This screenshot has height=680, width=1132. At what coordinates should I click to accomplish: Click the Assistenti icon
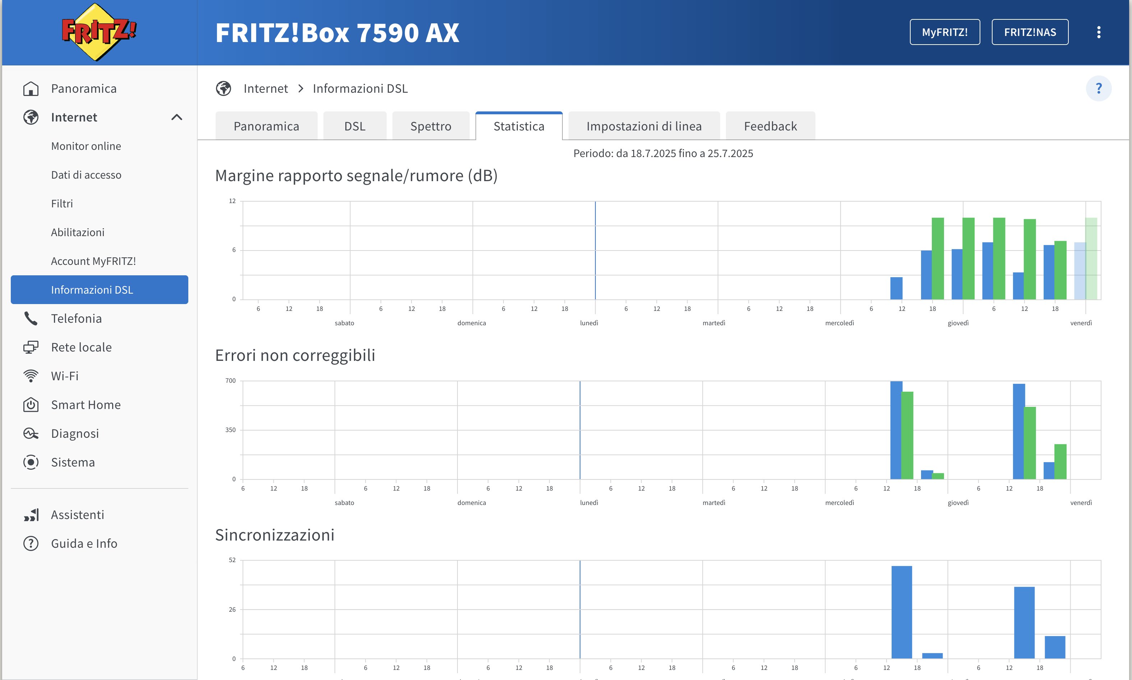pos(31,515)
